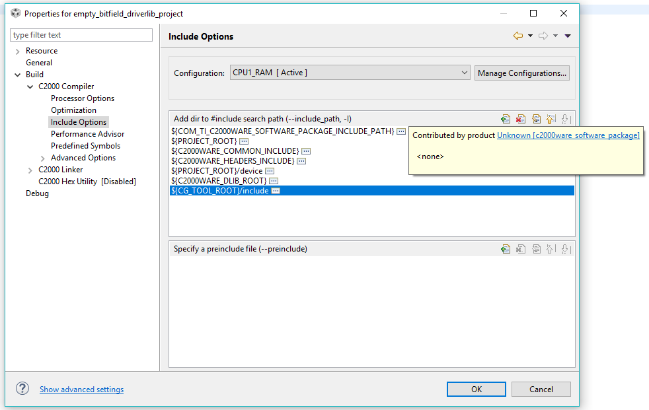Image resolution: width=649 pixels, height=410 pixels.
Task: Select ${CG_TOOL_ROOT}/include path entry
Action: (x=372, y=191)
